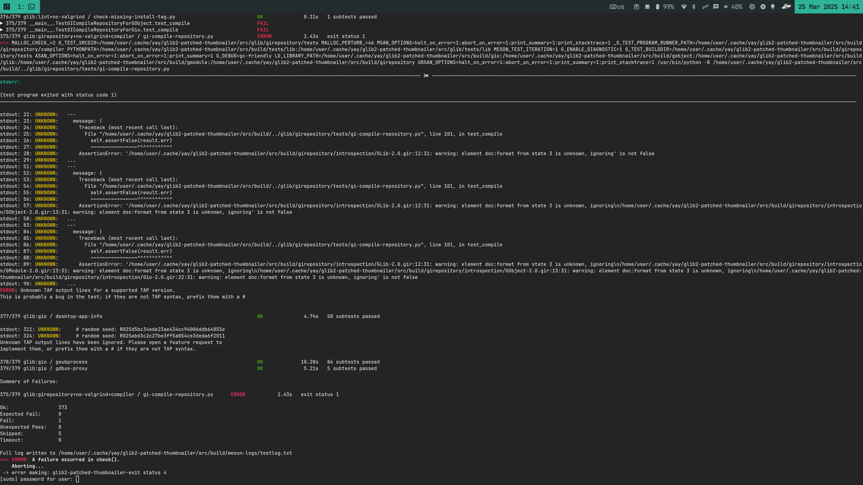
Task: Click FAIL status on the ForGio.test_compile row
Action: pos(263,30)
